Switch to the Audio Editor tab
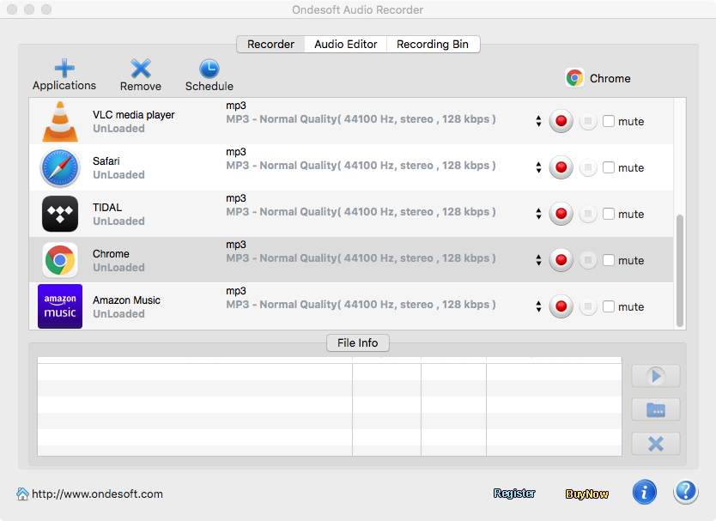Image resolution: width=716 pixels, height=521 pixels. [346, 45]
